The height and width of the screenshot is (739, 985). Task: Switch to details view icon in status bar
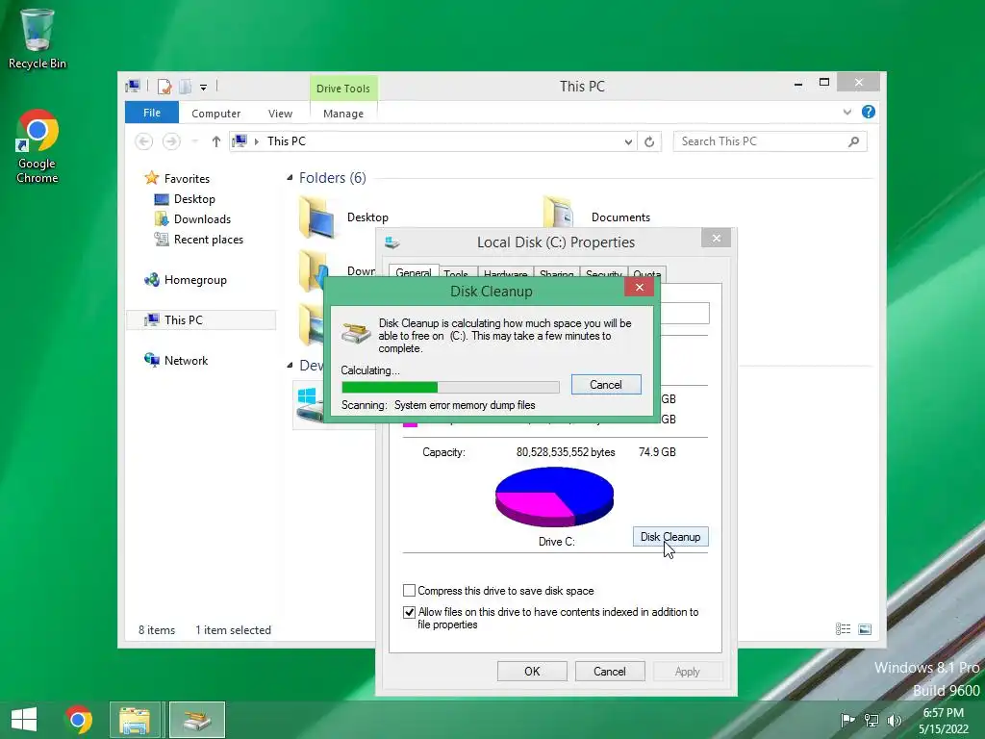point(843,629)
